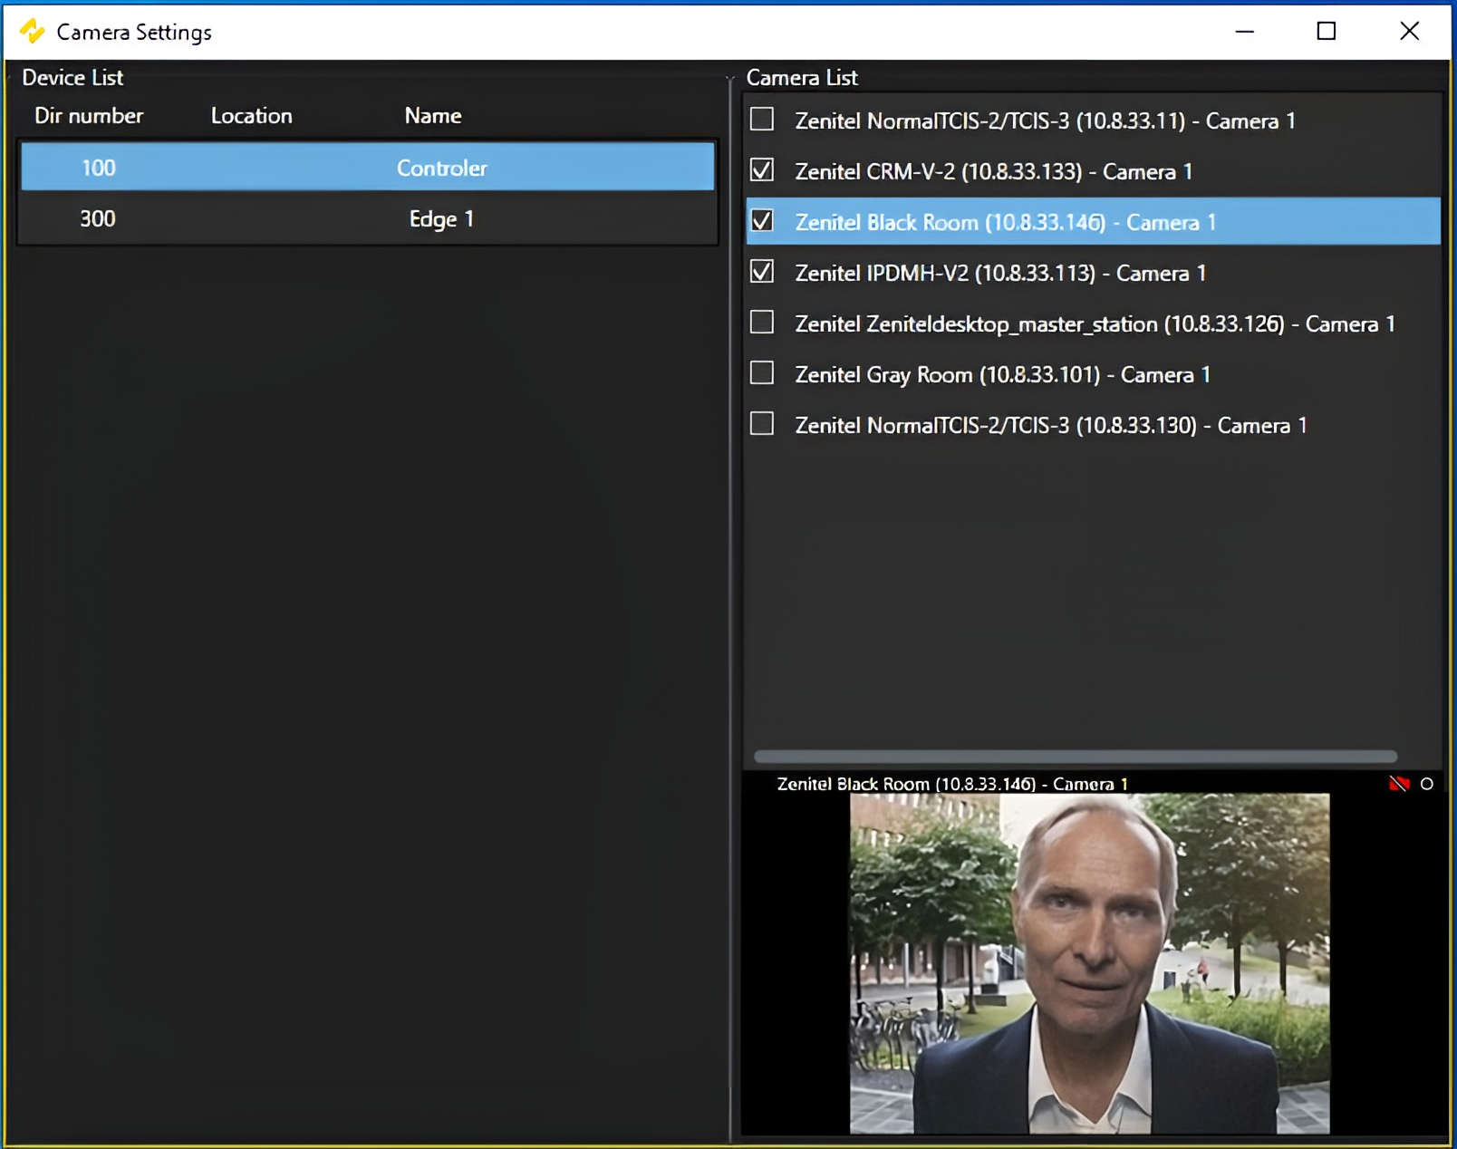
Task: Select device 300 Edge 1 row
Action: coord(367,218)
